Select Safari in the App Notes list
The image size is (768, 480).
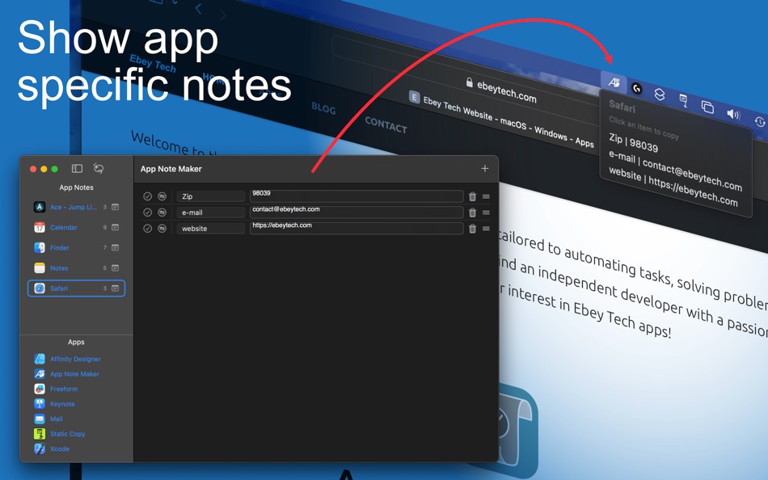[x=58, y=288]
